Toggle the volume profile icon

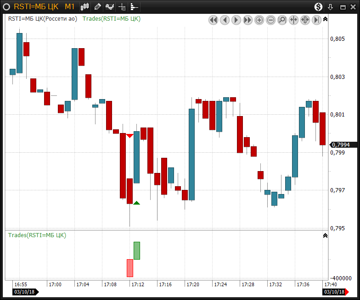click(134, 6)
